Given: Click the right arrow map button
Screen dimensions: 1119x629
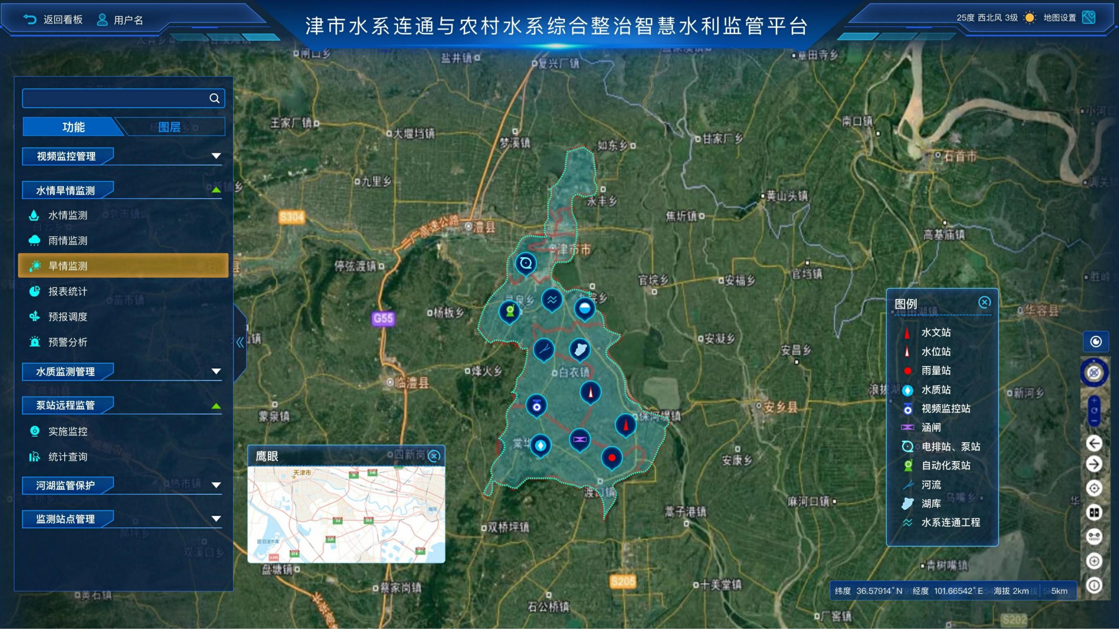Looking at the screenshot, I should 1094,464.
